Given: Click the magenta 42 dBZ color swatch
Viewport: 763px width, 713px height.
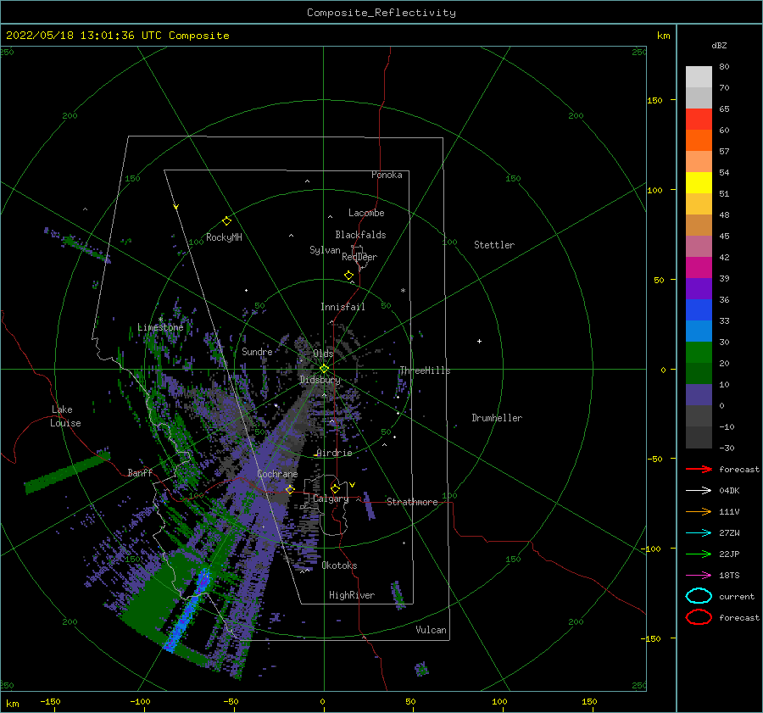Looking at the screenshot, I should 699,267.
